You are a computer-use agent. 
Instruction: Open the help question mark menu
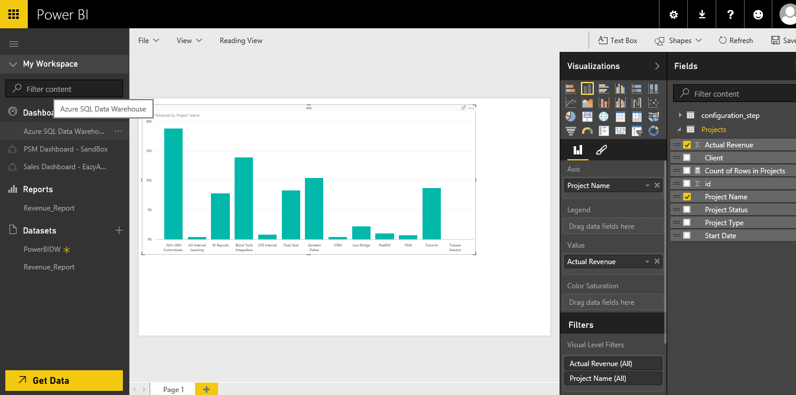pos(730,15)
